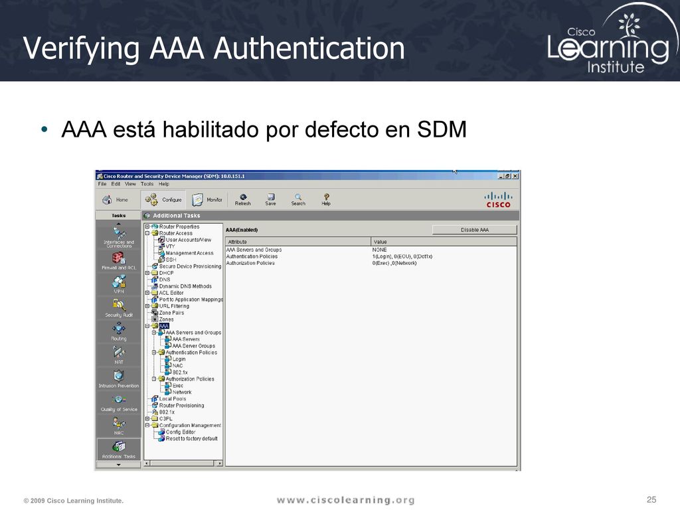Open the Tools menu
The width and height of the screenshot is (680, 510).
(x=147, y=184)
